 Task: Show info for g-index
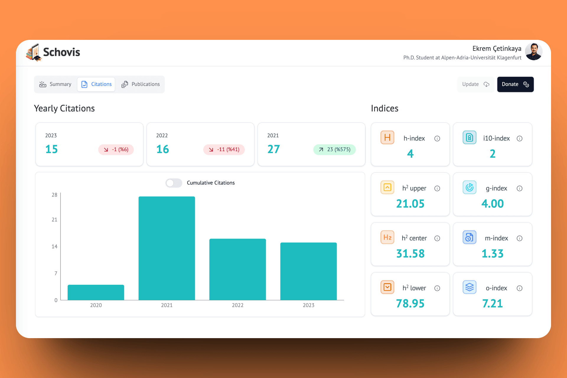pyautogui.click(x=519, y=188)
